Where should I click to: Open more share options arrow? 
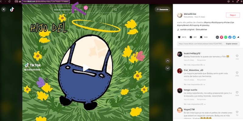(238, 37)
